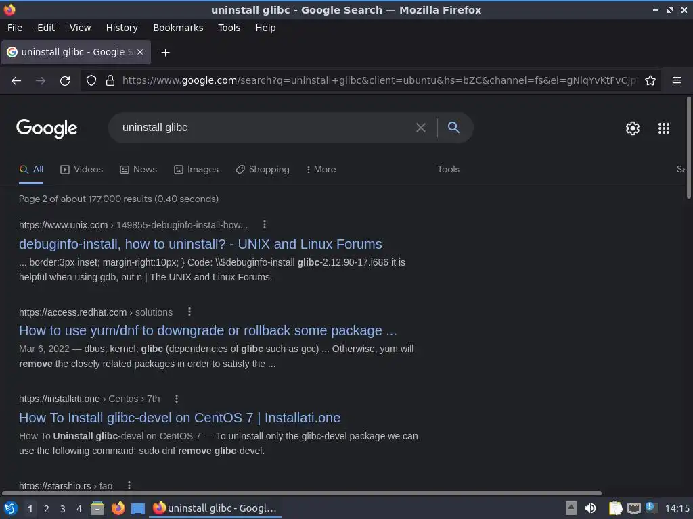The height and width of the screenshot is (519, 693).
Task: Go back to the previous page
Action: click(16, 81)
